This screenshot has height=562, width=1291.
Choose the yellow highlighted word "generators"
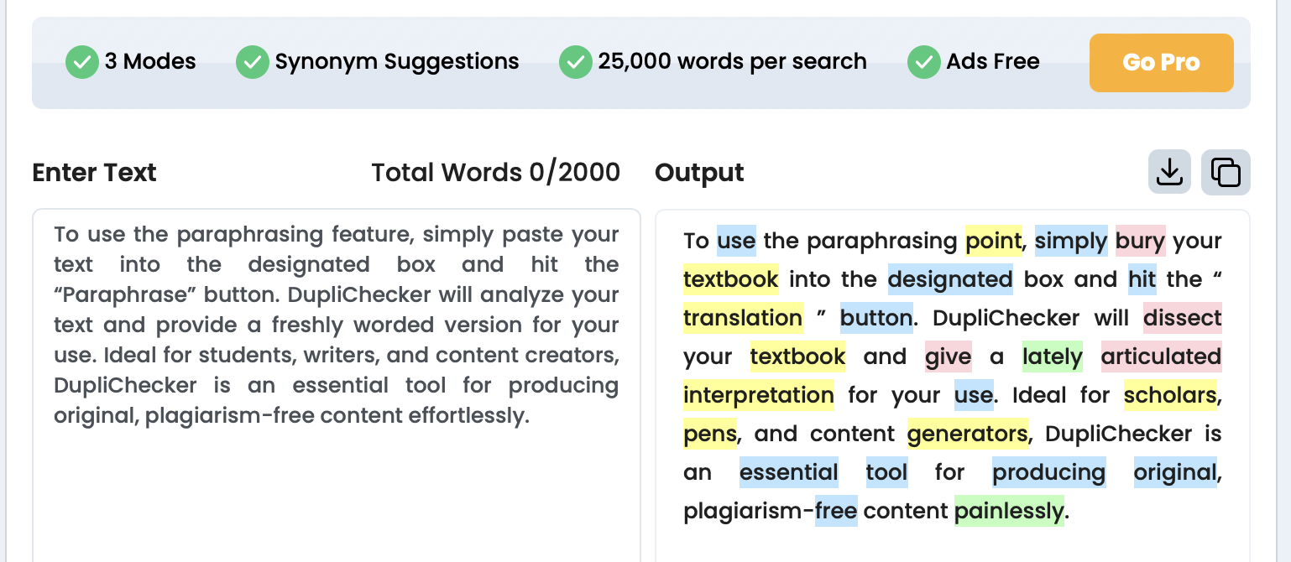pos(968,434)
